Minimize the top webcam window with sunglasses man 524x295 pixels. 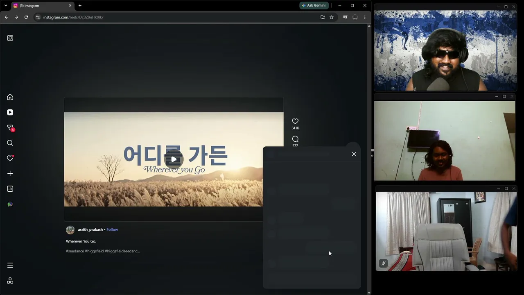click(x=498, y=7)
